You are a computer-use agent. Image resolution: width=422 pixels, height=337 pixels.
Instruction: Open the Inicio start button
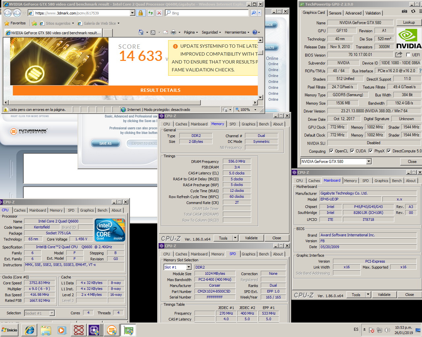(10, 330)
